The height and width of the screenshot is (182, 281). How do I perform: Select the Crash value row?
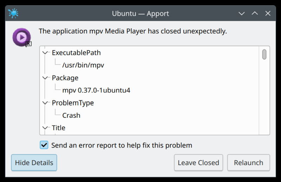[71, 115]
